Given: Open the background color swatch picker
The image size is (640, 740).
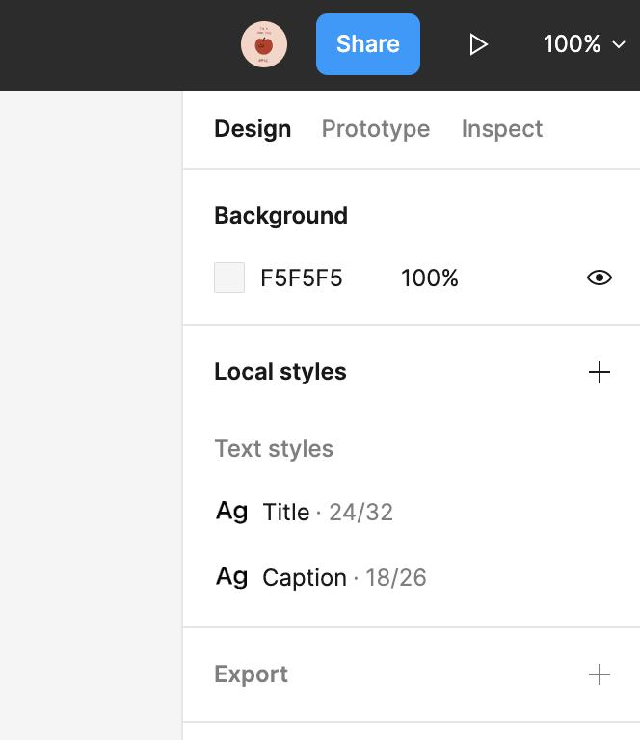Looking at the screenshot, I should tap(229, 277).
